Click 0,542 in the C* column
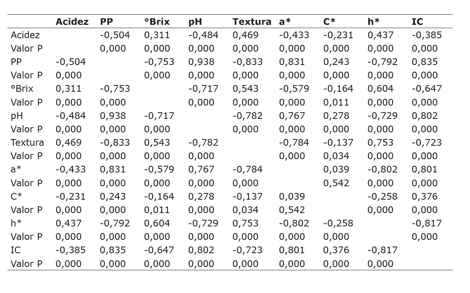The width and height of the screenshot is (470, 293). click(x=336, y=183)
